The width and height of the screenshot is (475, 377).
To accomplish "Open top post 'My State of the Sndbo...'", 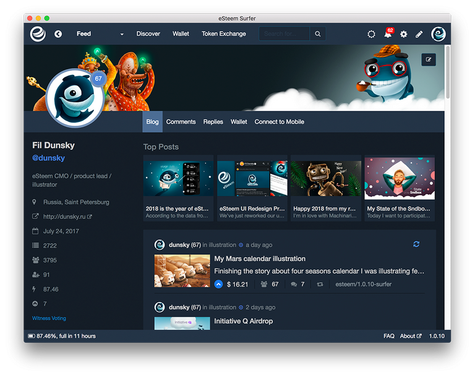I will click(x=400, y=188).
